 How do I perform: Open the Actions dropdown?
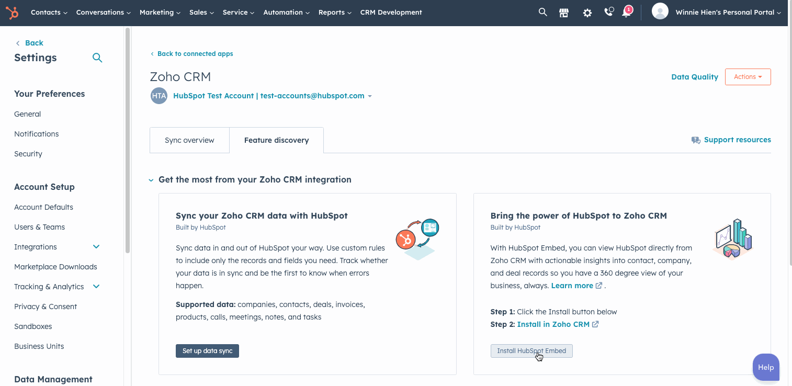click(748, 77)
